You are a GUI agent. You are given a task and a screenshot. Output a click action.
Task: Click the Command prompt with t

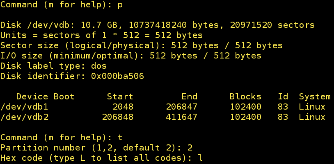pyautogui.click(x=62, y=137)
